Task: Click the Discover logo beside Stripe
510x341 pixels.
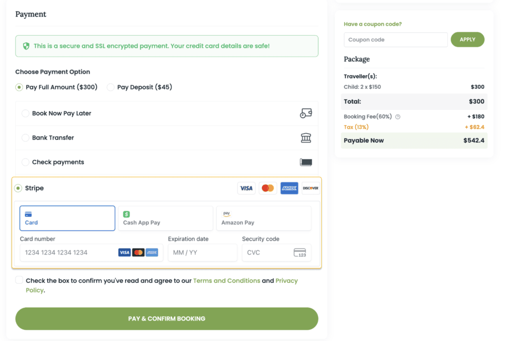Action: 310,188
